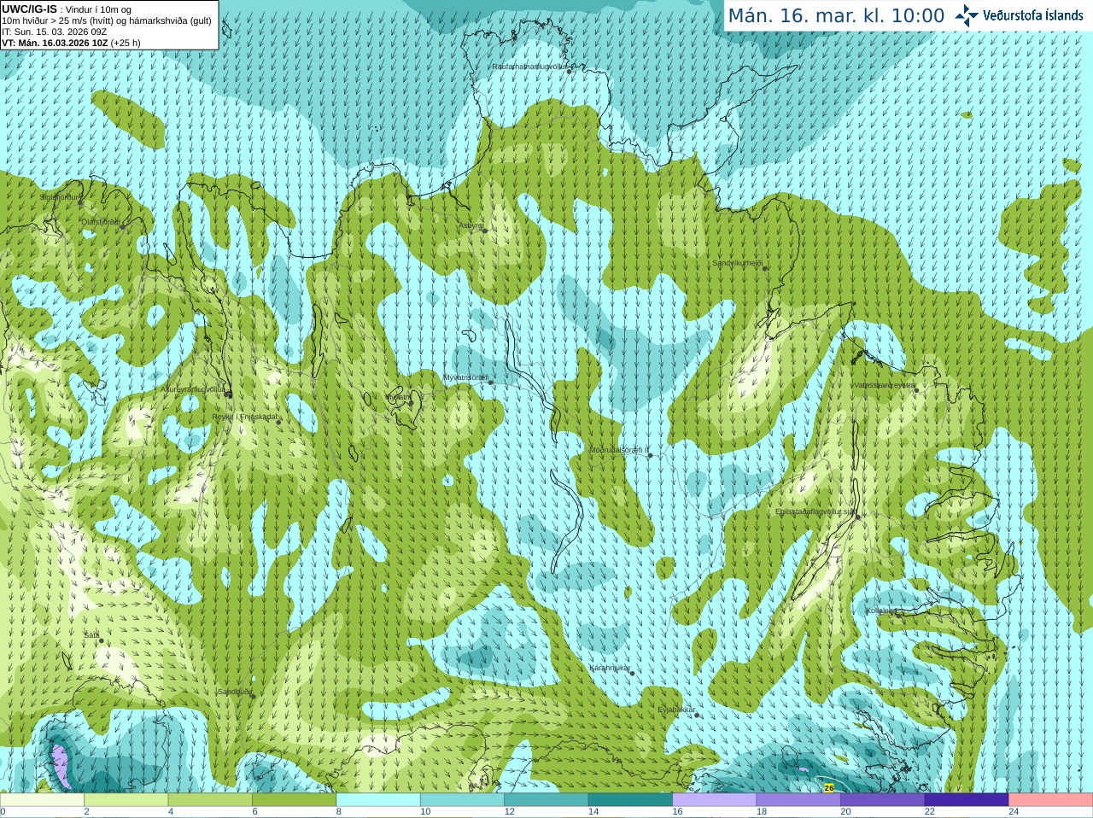Click the '(+25 h)' forecast offset text
This screenshot has width=1093, height=818.
coord(126,43)
